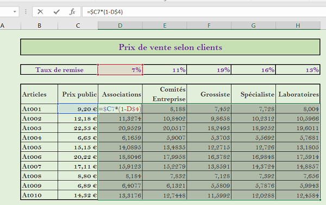Select the cell showing 8,188
Screen dimensions: 326x205
tap(165, 108)
